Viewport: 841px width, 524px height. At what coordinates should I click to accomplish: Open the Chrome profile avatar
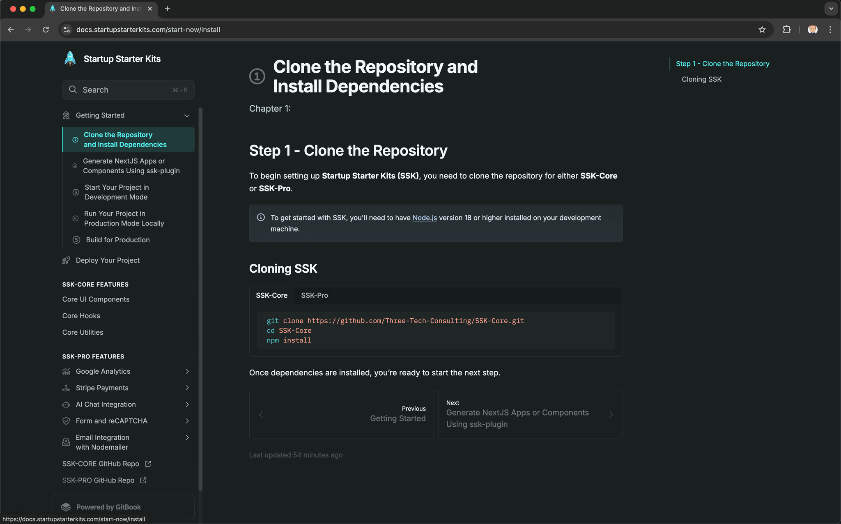tap(812, 30)
